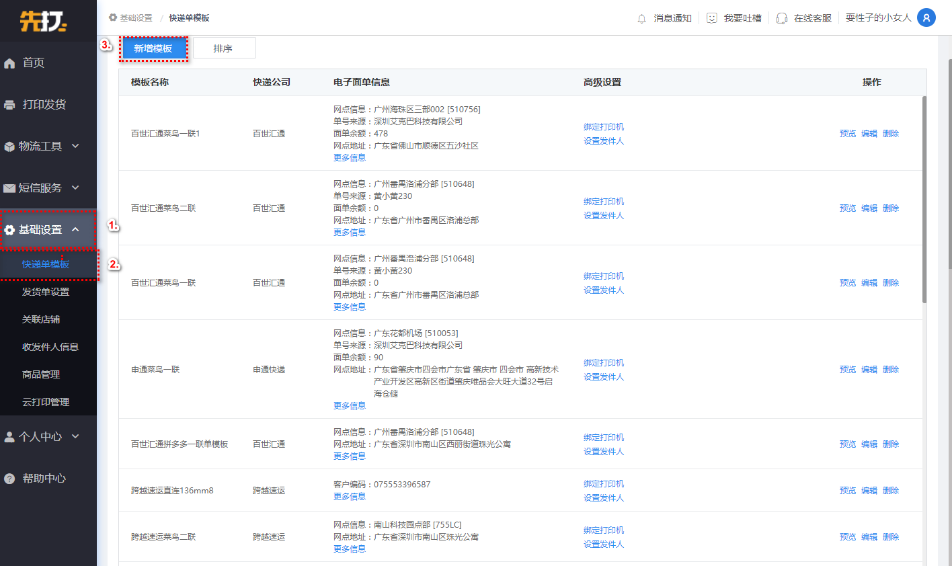This screenshot has height=566, width=952.
Task: Show 更多信息 for 百世汇通菜鸟一联1
Action: [x=350, y=157]
